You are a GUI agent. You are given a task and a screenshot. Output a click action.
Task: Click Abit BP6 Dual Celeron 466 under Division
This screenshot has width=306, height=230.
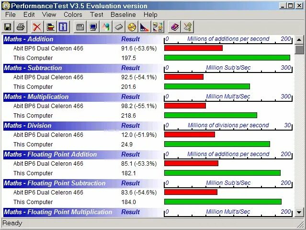48,134
